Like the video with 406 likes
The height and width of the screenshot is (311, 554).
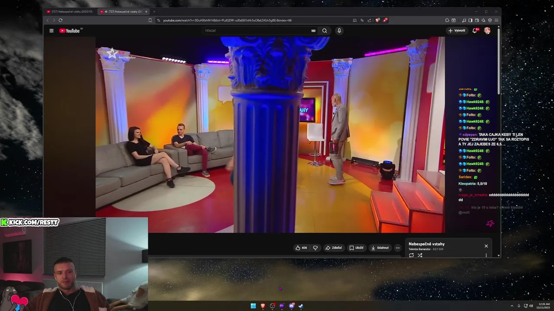tap(301, 248)
